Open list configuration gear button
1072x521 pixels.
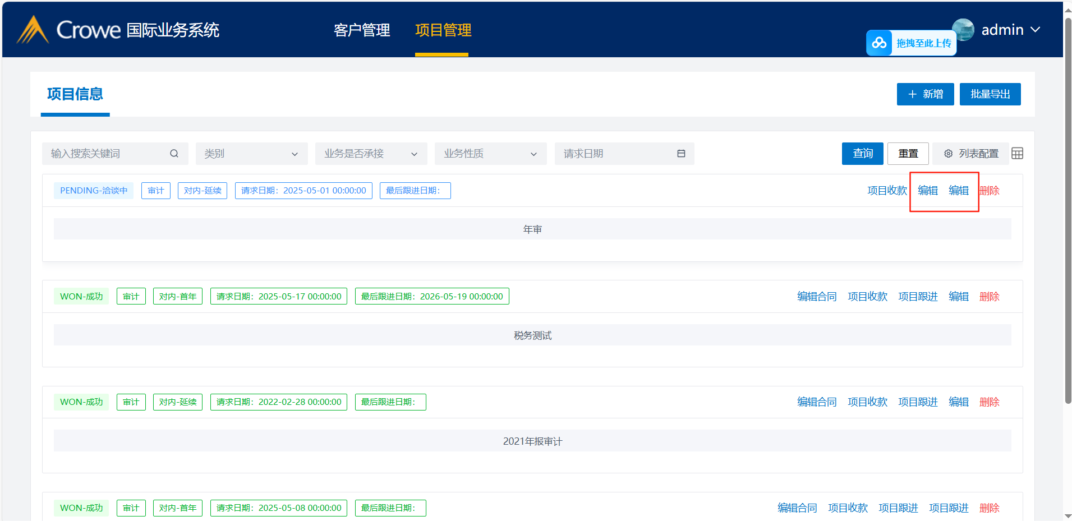971,154
